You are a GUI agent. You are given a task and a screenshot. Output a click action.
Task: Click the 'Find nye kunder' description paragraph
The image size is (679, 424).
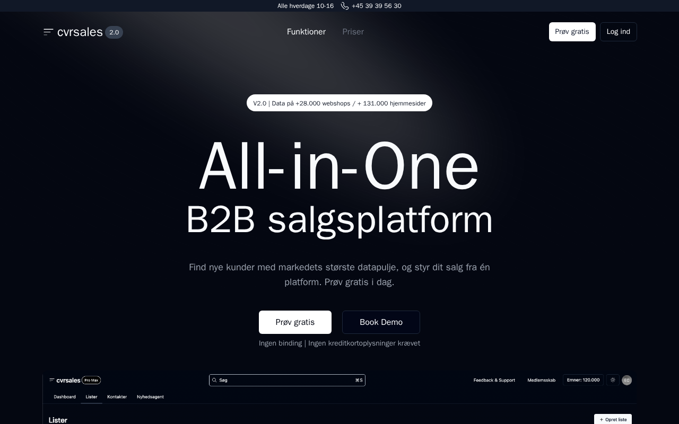coord(339,275)
